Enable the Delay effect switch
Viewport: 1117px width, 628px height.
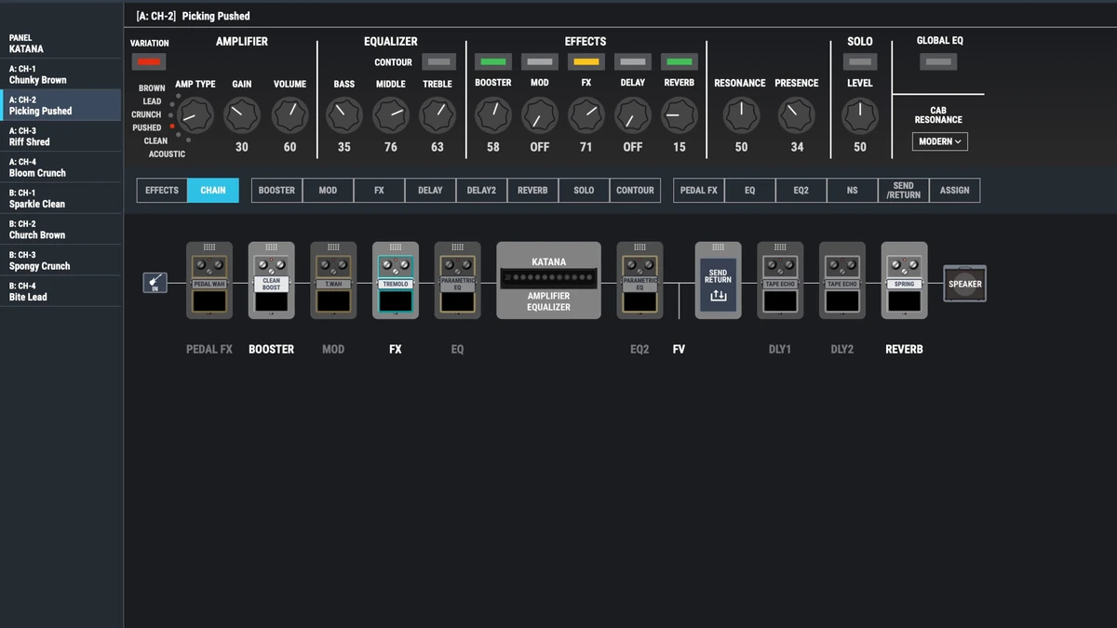(x=632, y=62)
